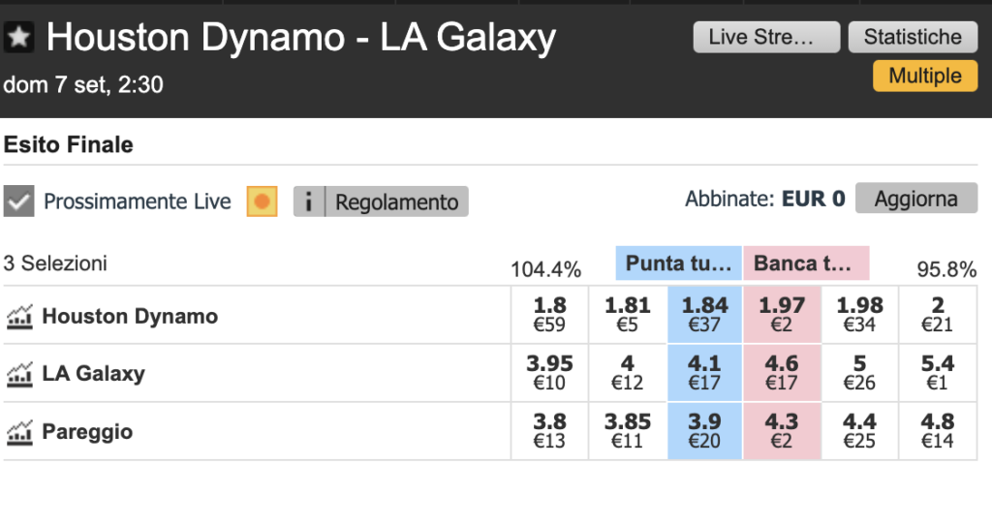The height and width of the screenshot is (527, 992).
Task: Open Statistiche for this match
Action: 913,38
